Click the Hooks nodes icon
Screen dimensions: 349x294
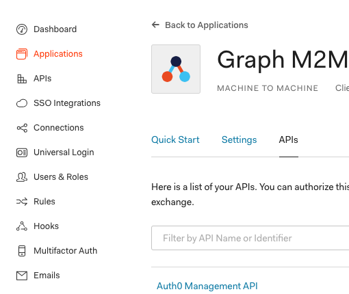22,226
